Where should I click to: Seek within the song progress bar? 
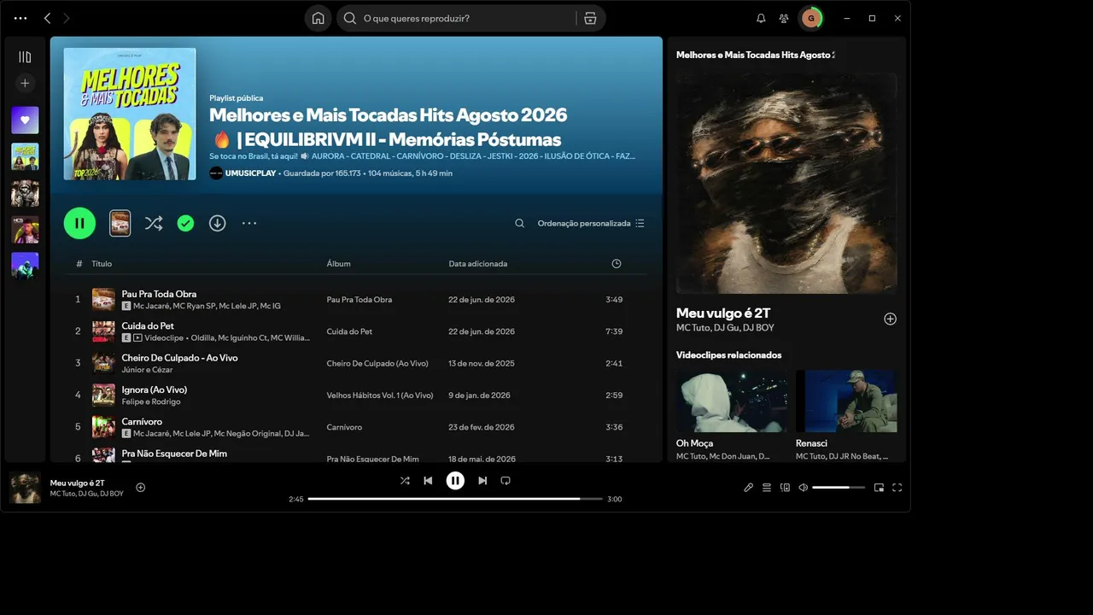(455, 499)
